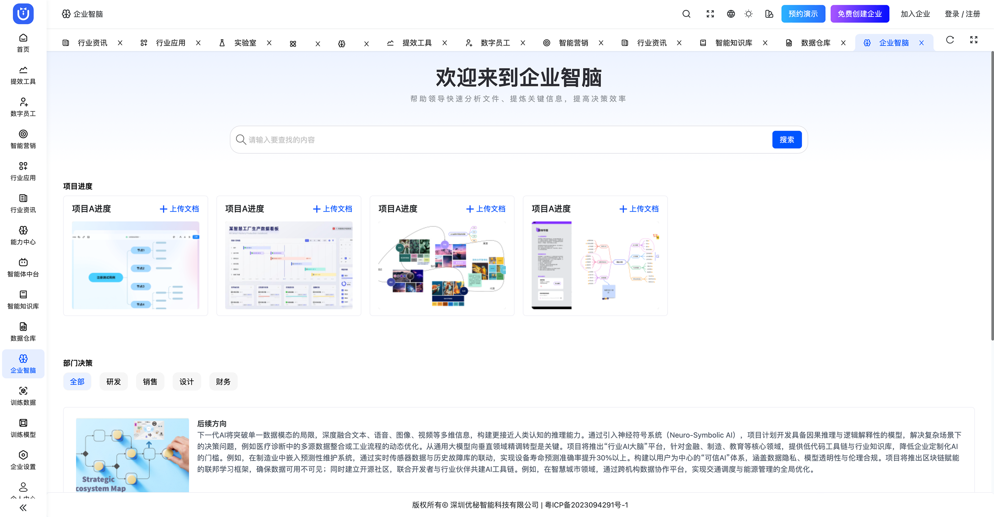
Task: Select the 研发 department filter
Action: (x=114, y=382)
